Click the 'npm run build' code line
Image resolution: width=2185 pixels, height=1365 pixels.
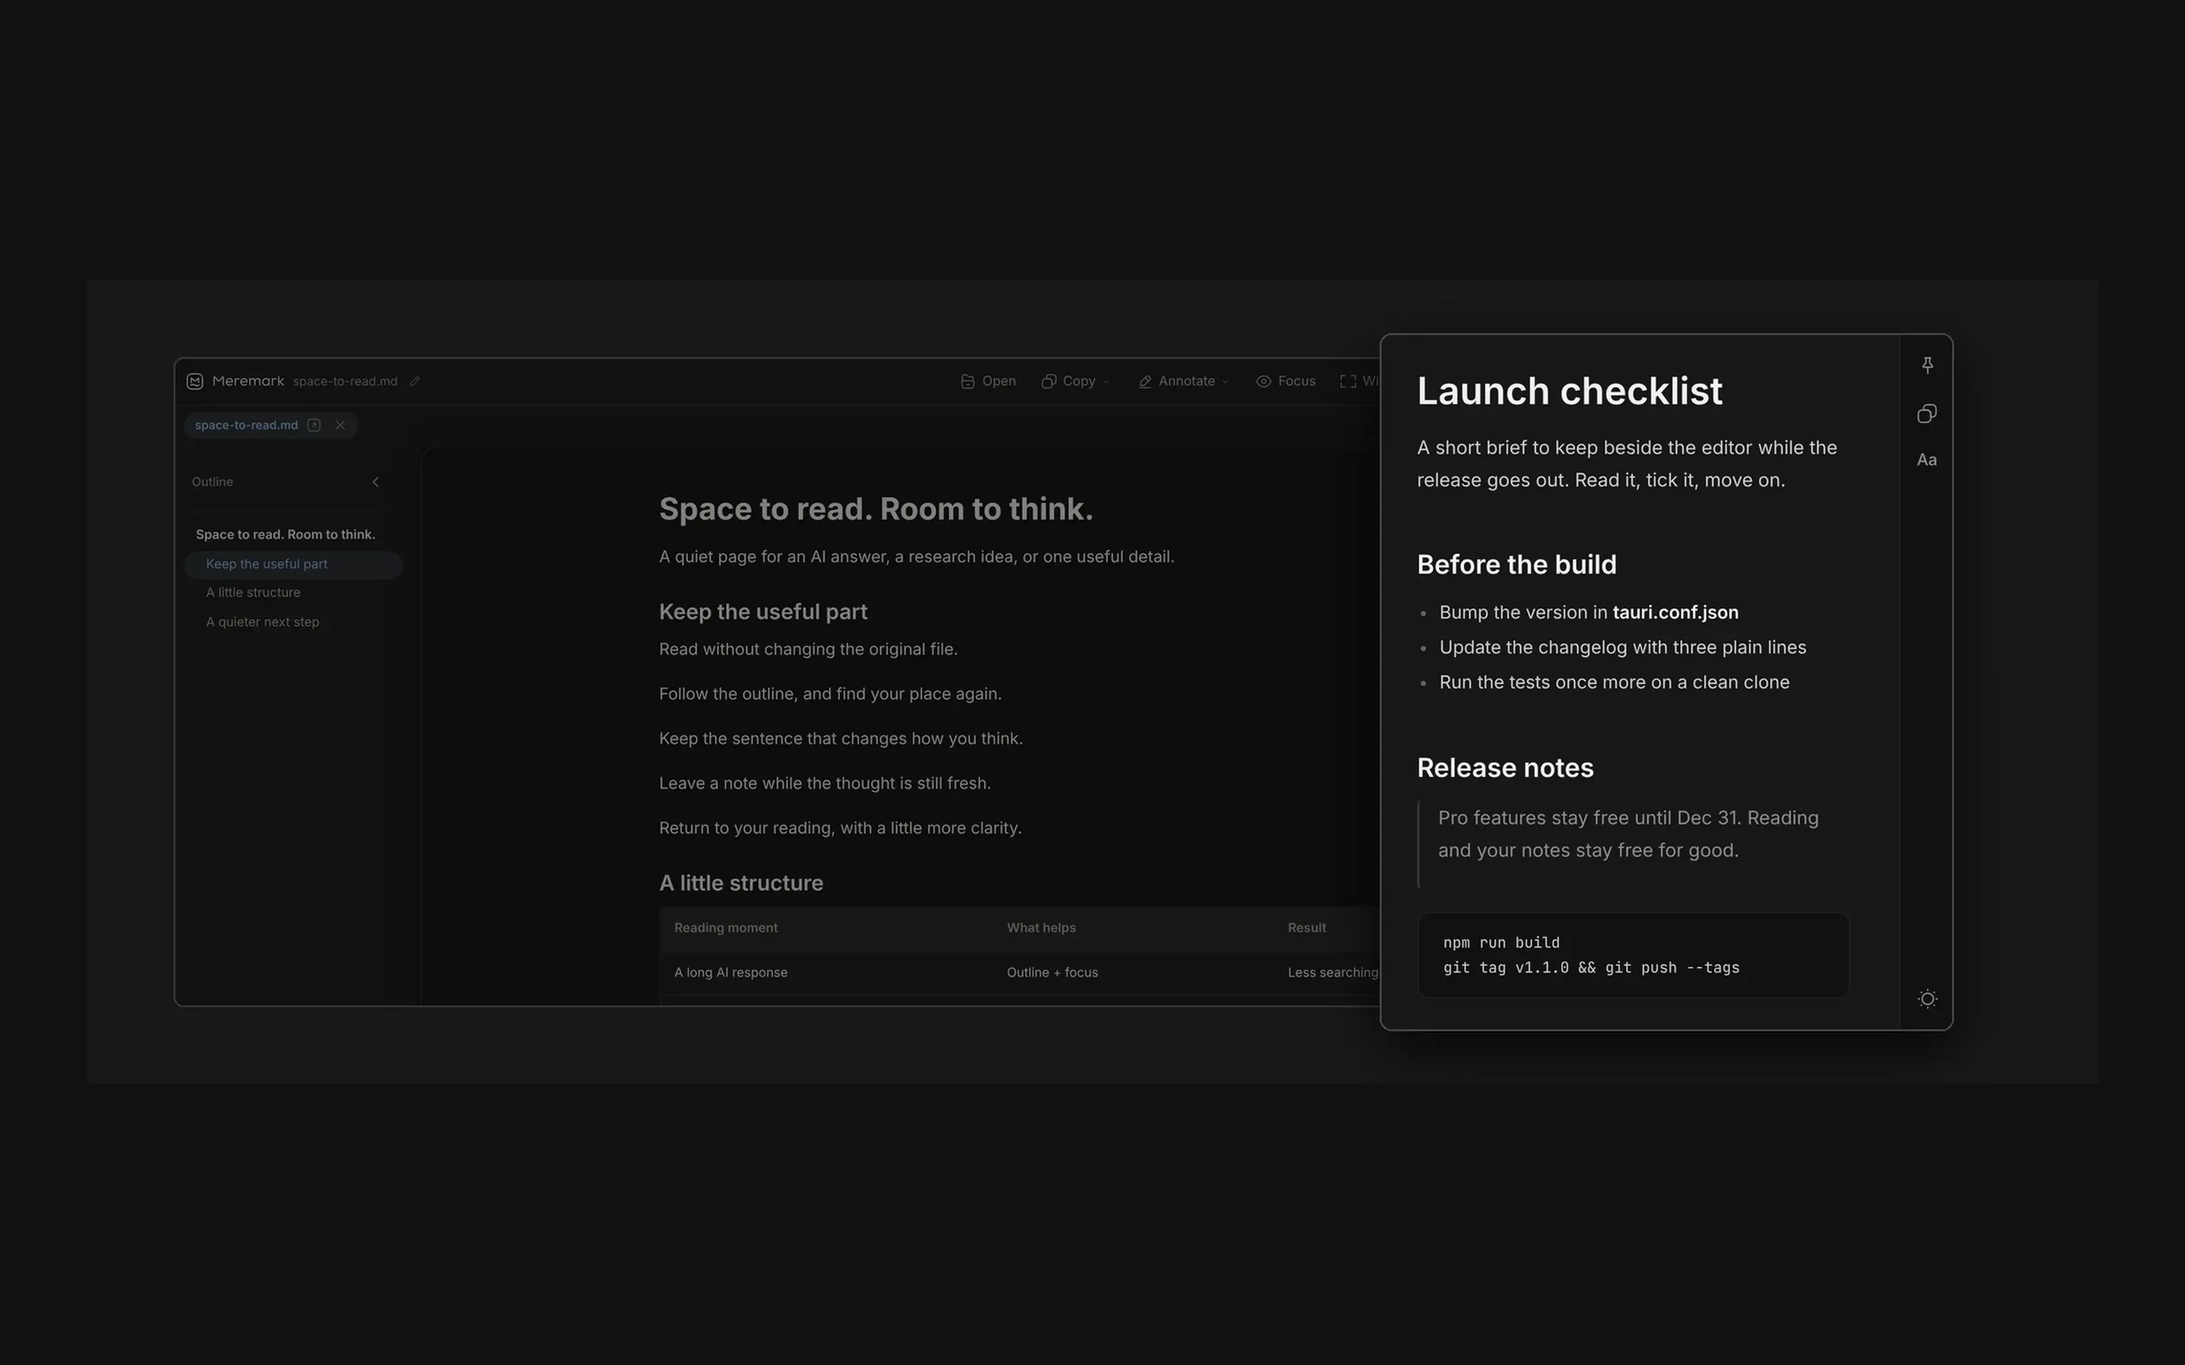tap(1502, 943)
